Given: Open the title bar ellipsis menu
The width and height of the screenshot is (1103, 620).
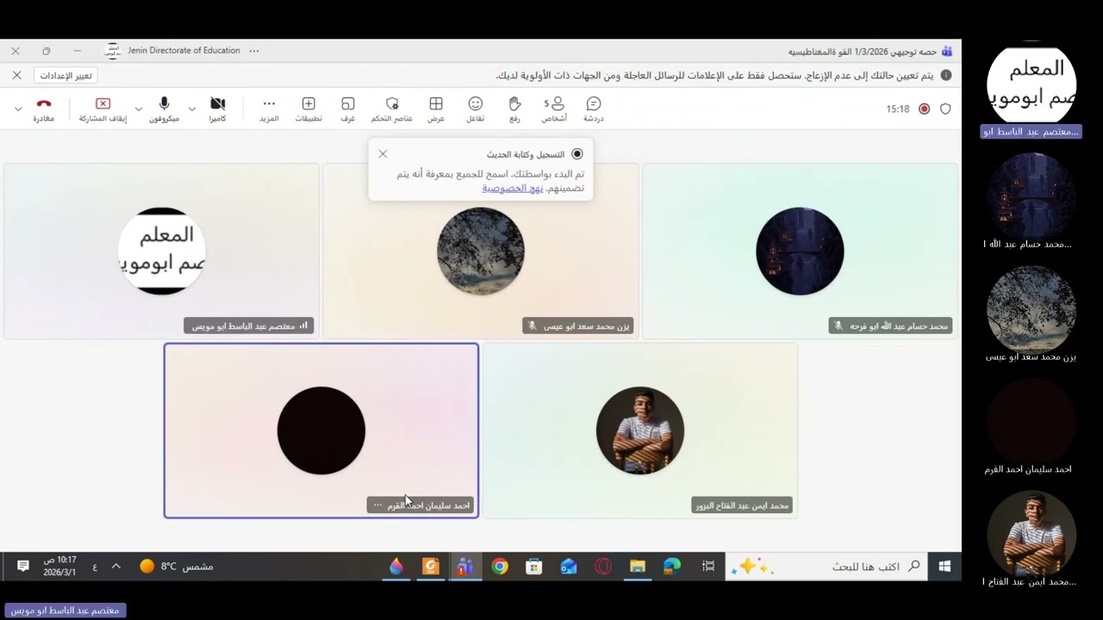Looking at the screenshot, I should 254,51.
